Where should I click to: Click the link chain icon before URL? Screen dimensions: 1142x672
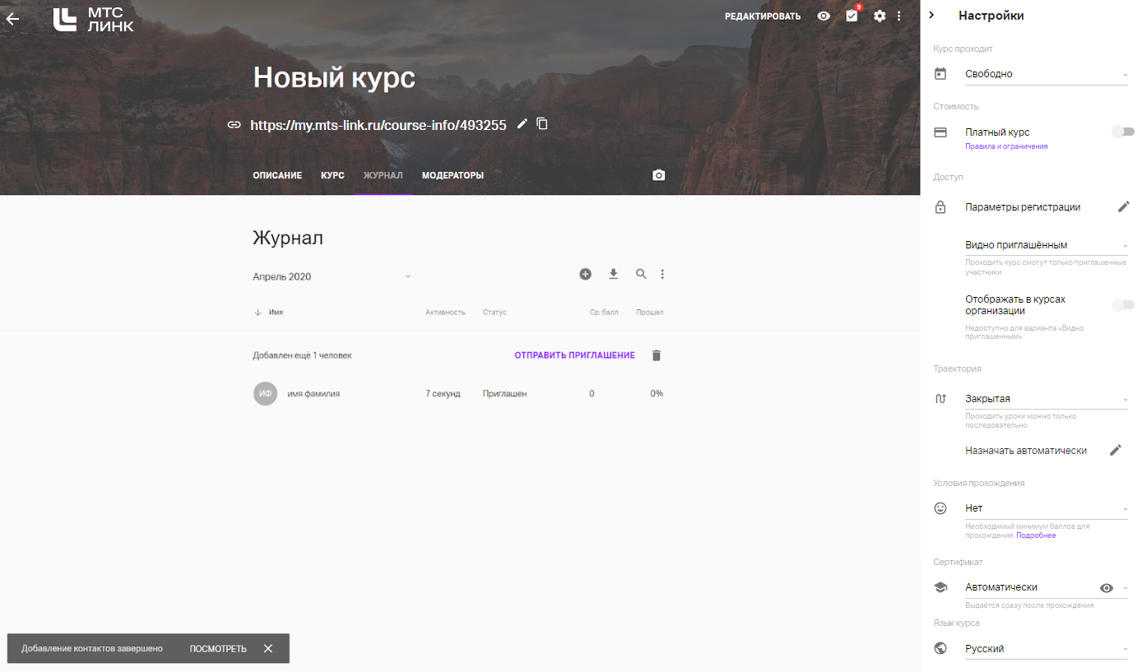pos(234,125)
